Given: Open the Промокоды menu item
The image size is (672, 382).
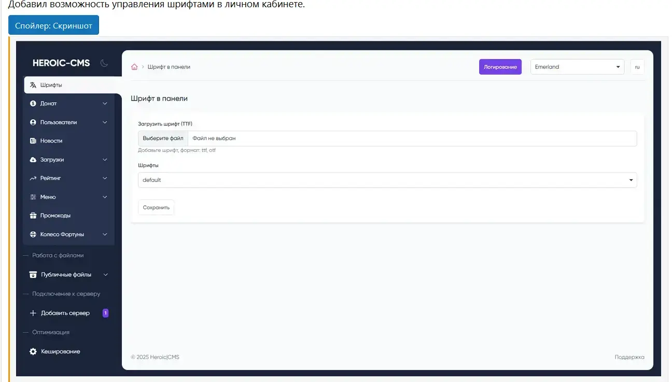Looking at the screenshot, I should [x=68, y=216].
